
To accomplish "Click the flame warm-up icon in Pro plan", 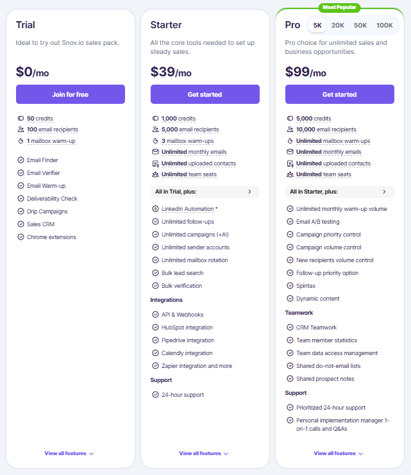I will click(290, 141).
